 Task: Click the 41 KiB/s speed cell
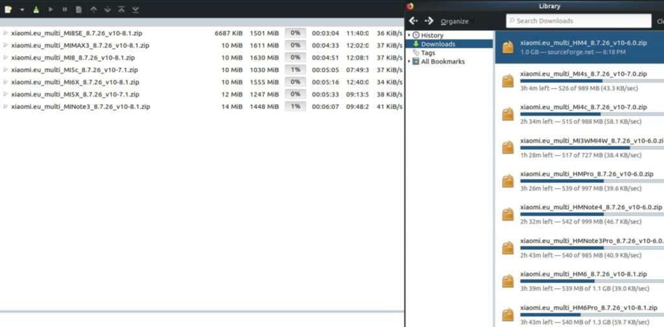click(390, 107)
